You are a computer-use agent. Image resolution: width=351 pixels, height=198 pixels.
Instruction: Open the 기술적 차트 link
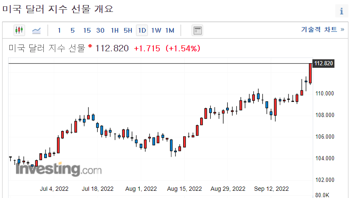(x=323, y=29)
